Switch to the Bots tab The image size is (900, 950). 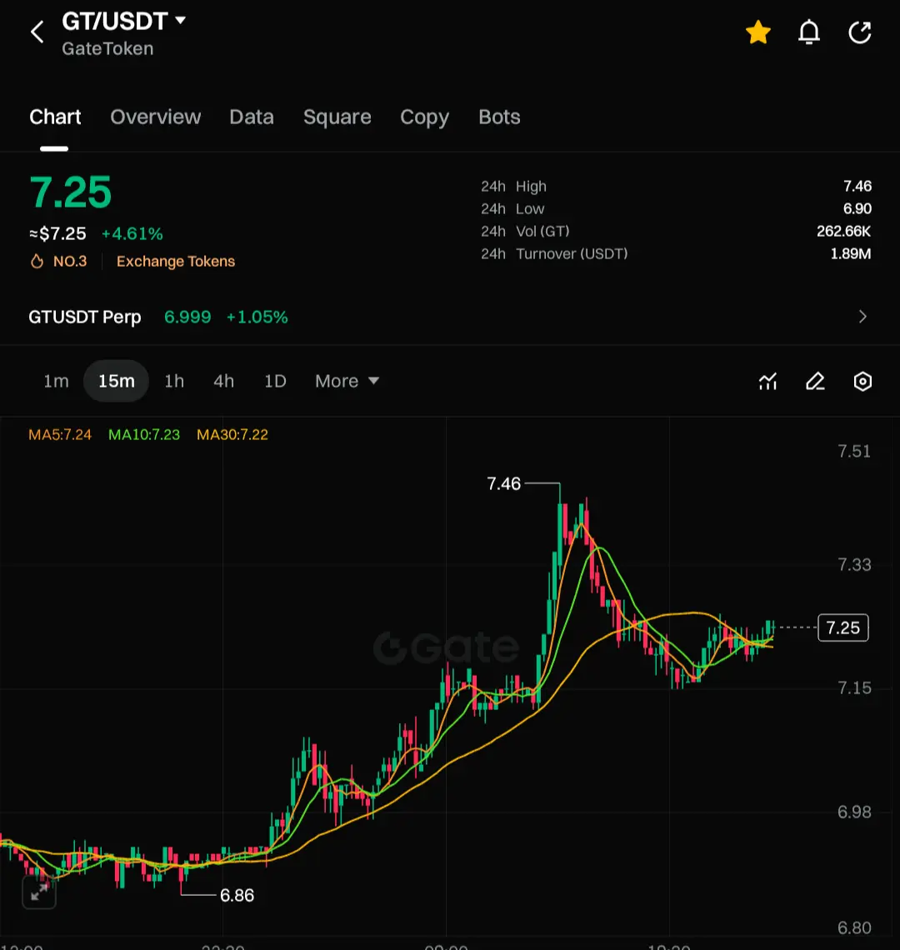[x=499, y=117]
